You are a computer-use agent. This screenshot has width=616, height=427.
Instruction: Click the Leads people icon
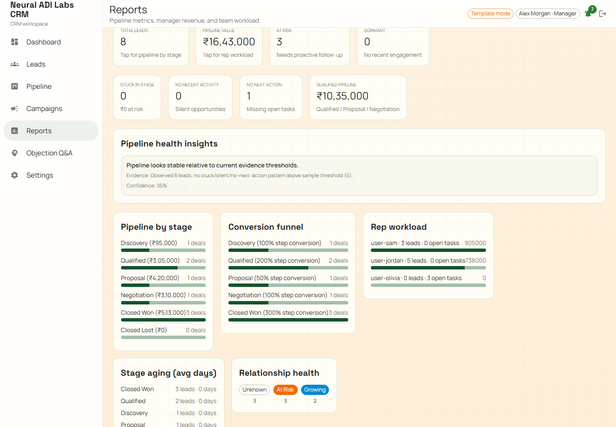(15, 64)
